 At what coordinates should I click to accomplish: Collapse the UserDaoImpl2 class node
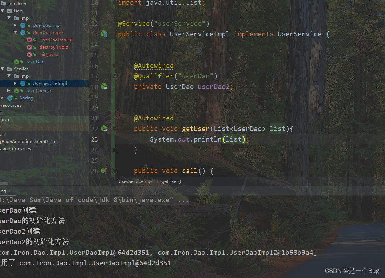point(16,32)
